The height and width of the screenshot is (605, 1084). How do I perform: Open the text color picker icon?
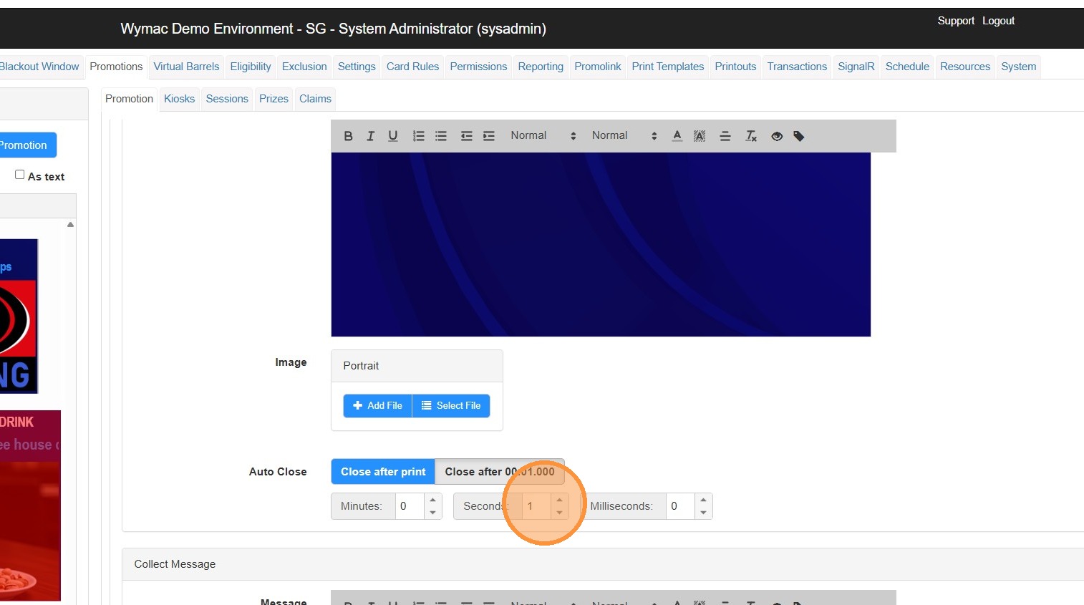pos(677,136)
